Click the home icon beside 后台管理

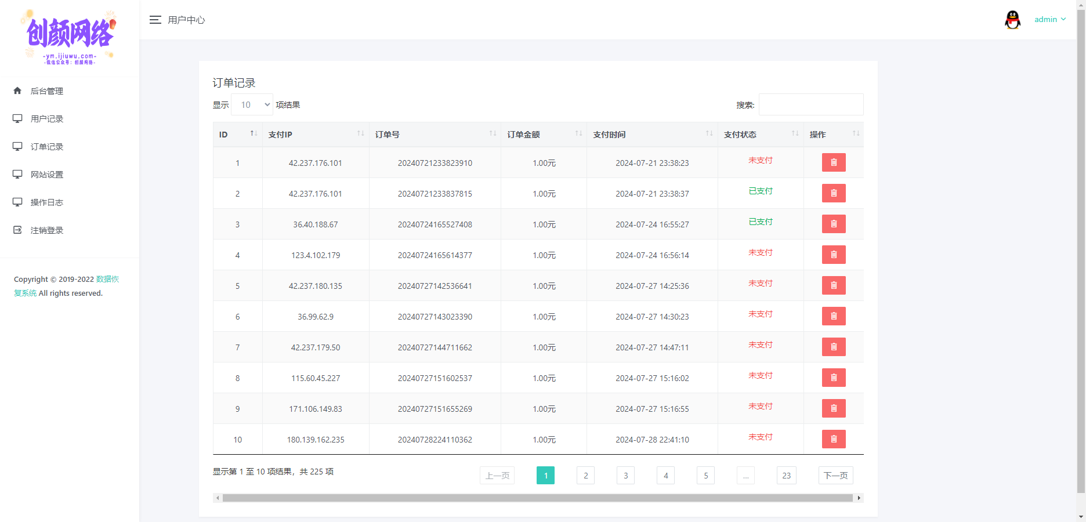click(17, 91)
